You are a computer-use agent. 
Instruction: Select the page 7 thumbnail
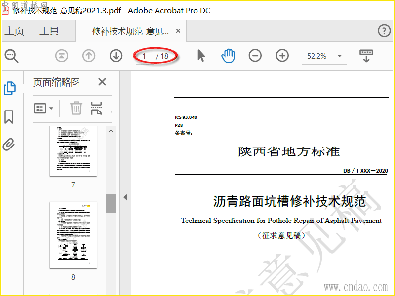pyautogui.click(x=73, y=151)
